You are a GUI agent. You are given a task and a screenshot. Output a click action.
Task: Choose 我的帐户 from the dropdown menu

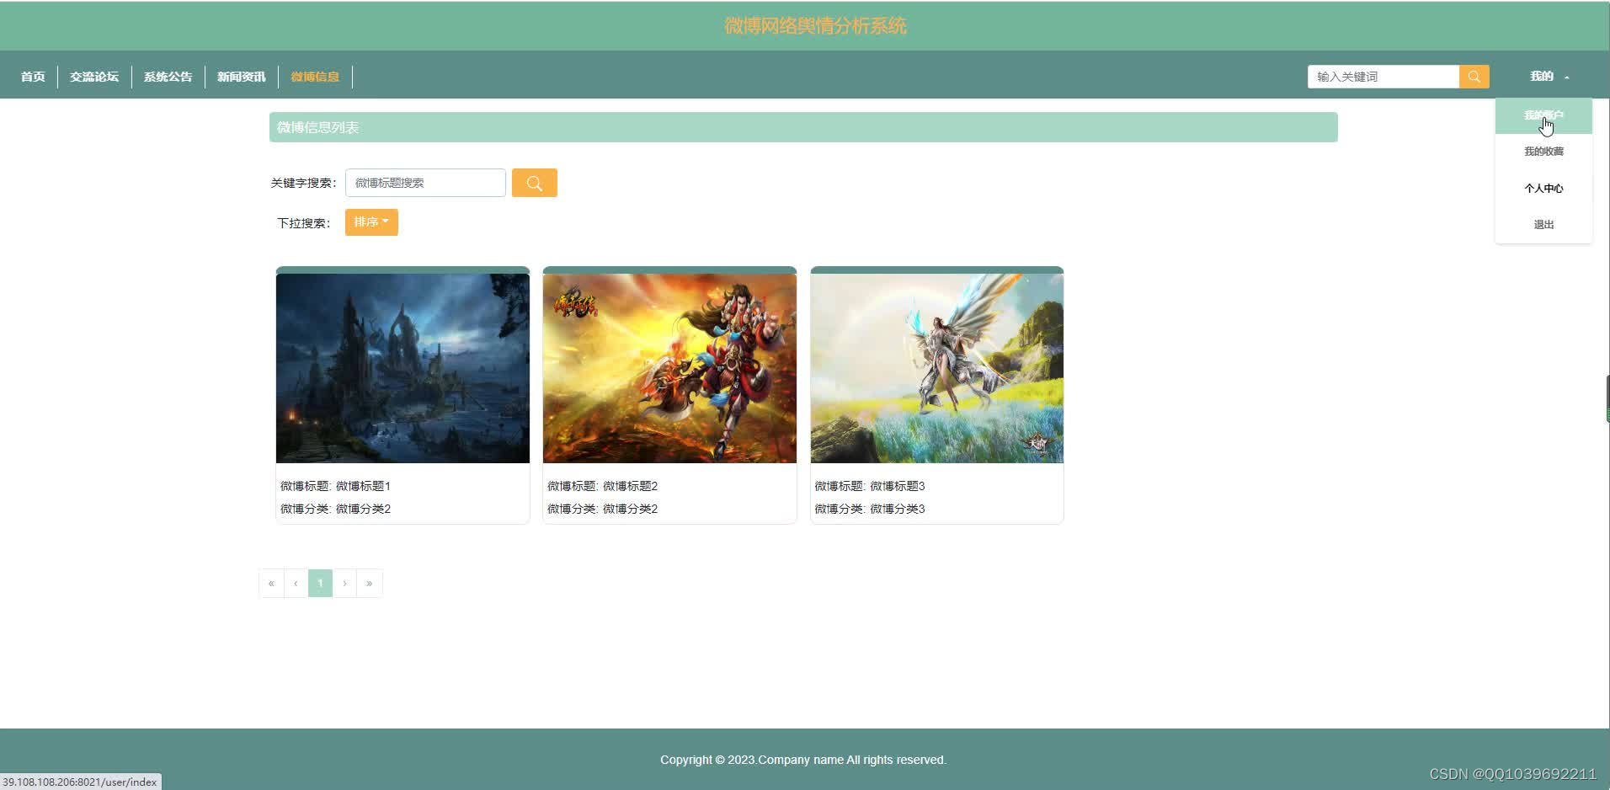pyautogui.click(x=1543, y=116)
